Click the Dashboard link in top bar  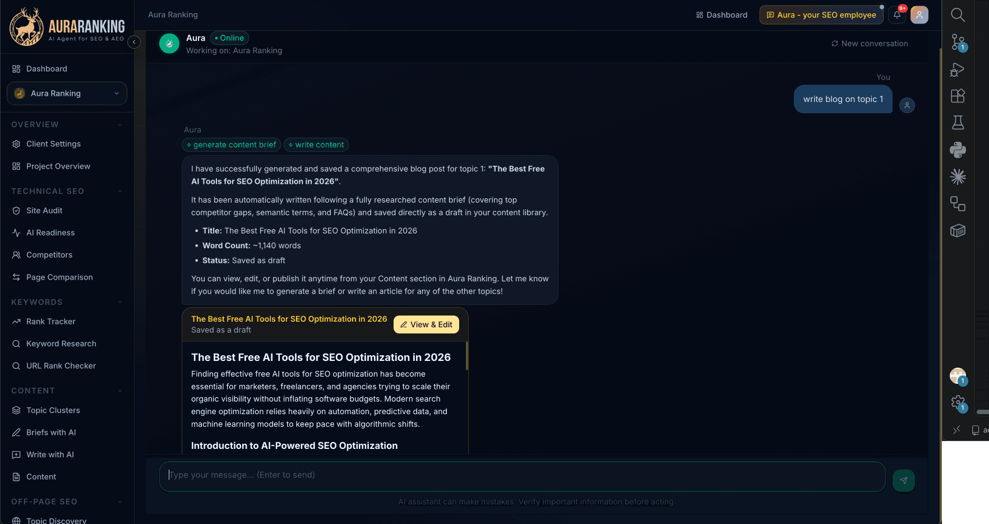click(722, 15)
